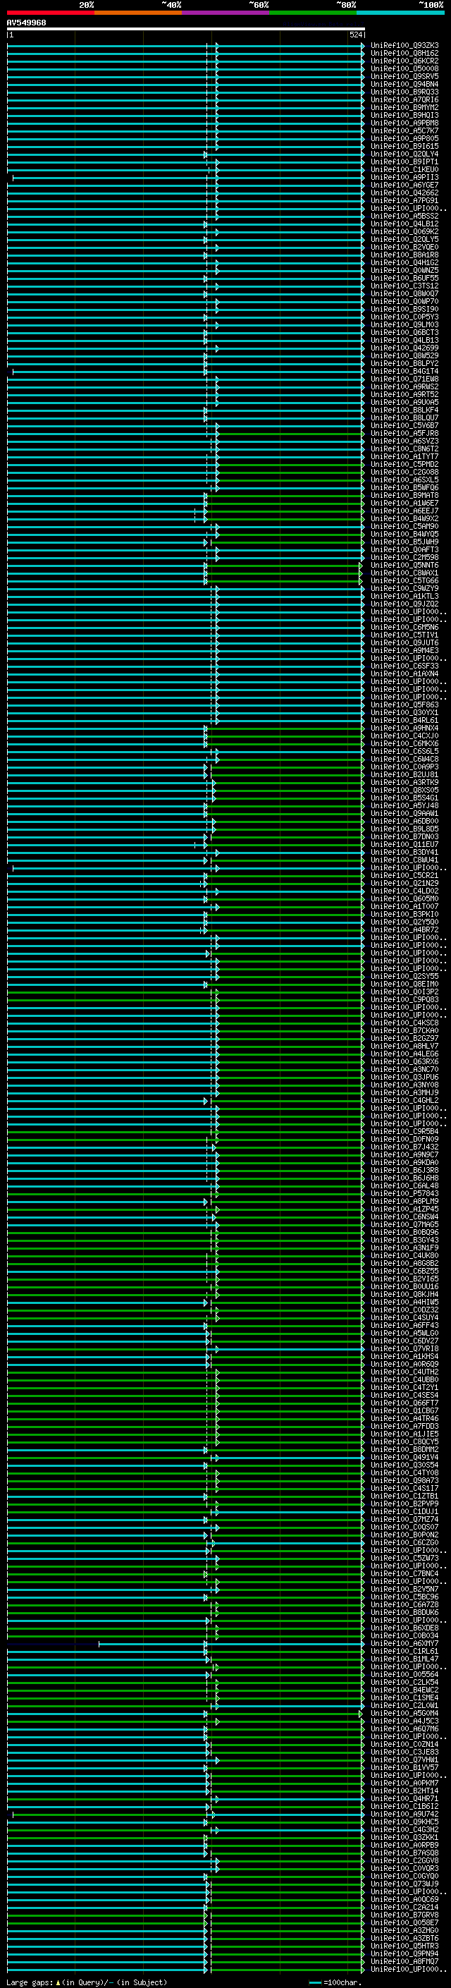Screen dimensions: 451x1988
Task: Click the '=100char.' scale legend
Action: tap(342, 1982)
